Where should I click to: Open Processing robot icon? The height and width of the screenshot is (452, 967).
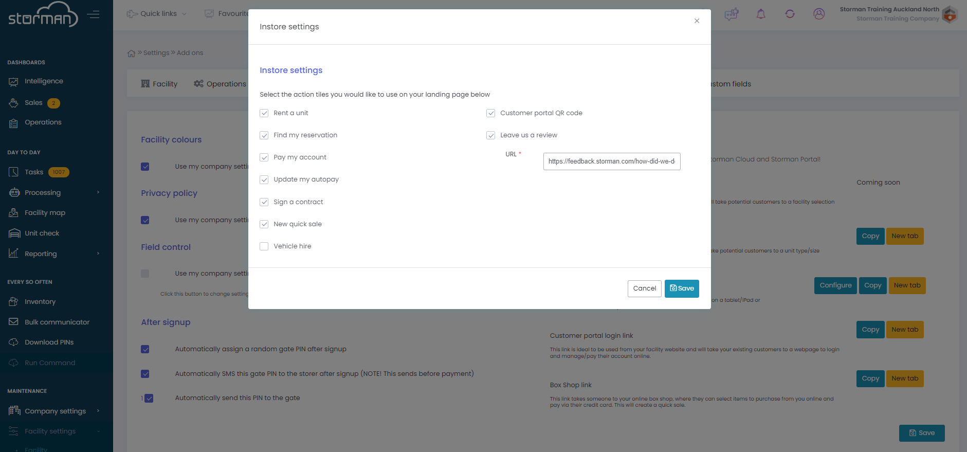coord(14,193)
